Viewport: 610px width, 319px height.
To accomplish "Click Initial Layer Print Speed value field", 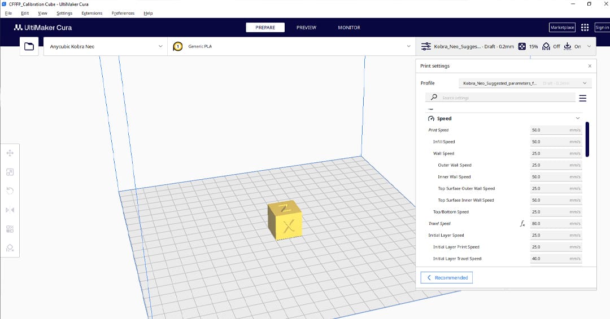I will (x=556, y=247).
